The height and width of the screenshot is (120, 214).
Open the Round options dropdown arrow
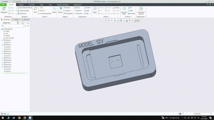[x=82, y=11]
